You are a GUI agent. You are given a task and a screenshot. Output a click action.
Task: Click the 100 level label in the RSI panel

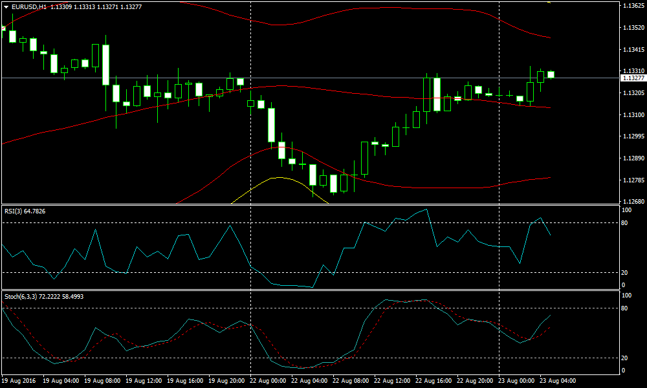point(626,211)
